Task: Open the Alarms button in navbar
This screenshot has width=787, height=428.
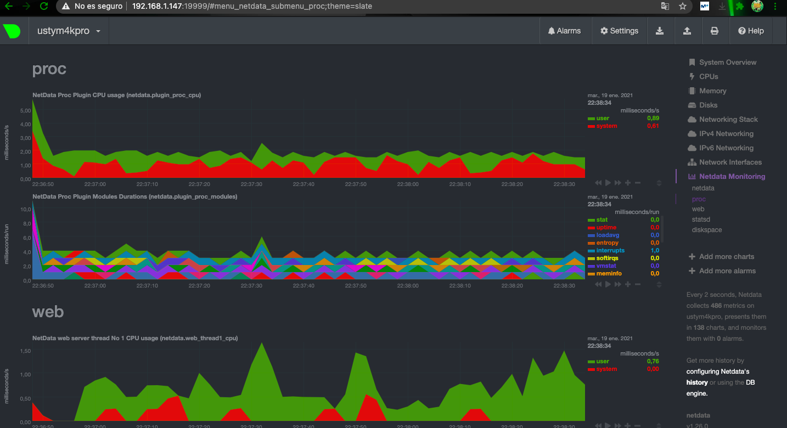Action: 564,31
